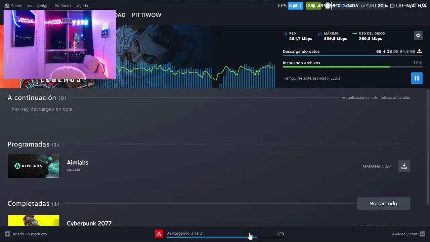Open the Steam menu
Screen dimensions: 430x242
coord(16,6)
